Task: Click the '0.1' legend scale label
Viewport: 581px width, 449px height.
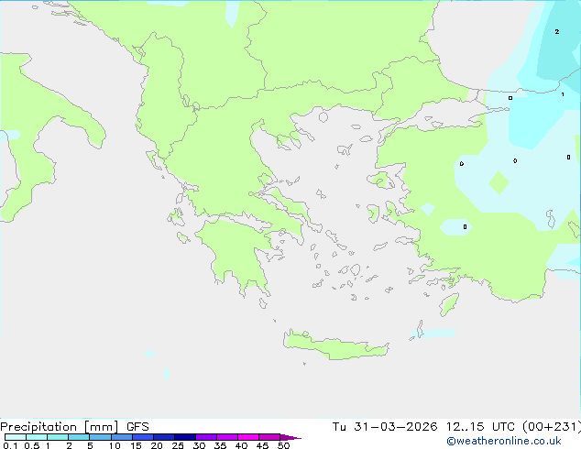Action: 10,445
